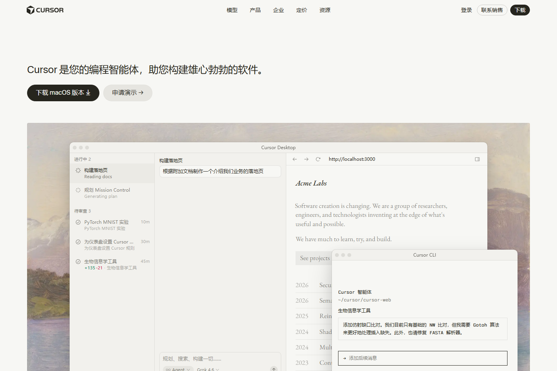Click the send arrow button in chat
The image size is (557, 371).
[274, 369]
